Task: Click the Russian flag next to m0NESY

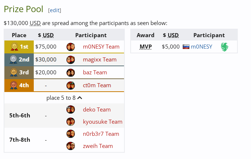Action: point(186,47)
